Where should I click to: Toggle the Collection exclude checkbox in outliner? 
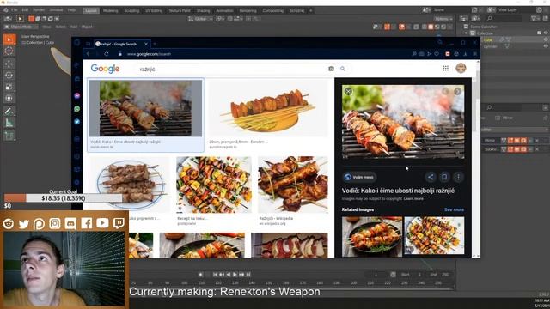pos(539,33)
